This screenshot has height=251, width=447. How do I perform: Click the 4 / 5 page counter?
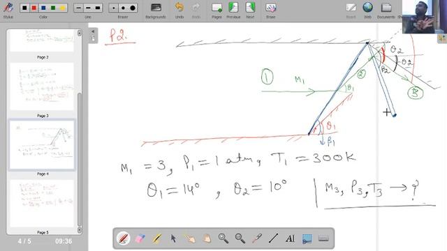click(24, 241)
